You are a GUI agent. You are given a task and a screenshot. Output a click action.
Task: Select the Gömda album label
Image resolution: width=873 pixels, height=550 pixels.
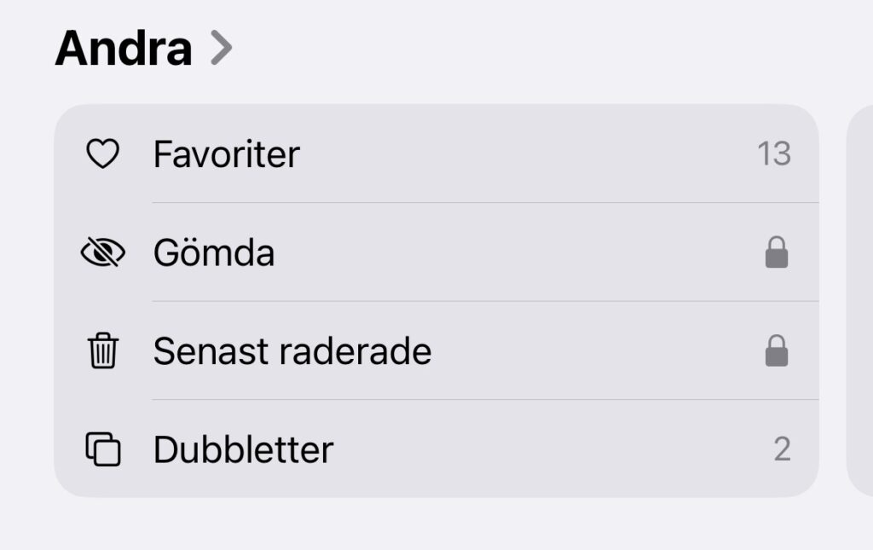(214, 252)
